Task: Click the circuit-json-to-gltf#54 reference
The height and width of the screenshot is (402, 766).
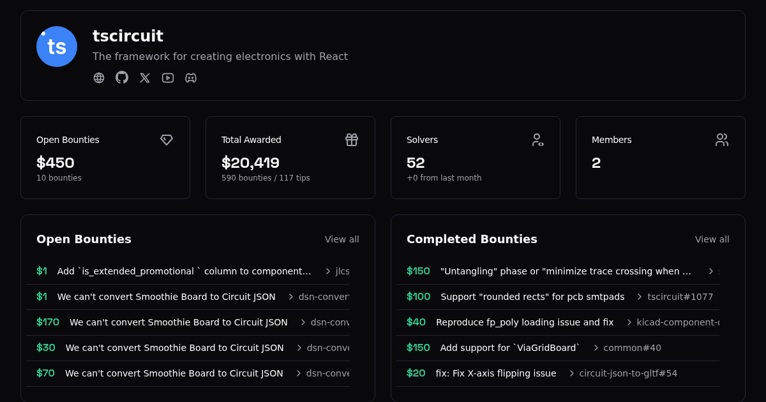Action: click(x=628, y=373)
